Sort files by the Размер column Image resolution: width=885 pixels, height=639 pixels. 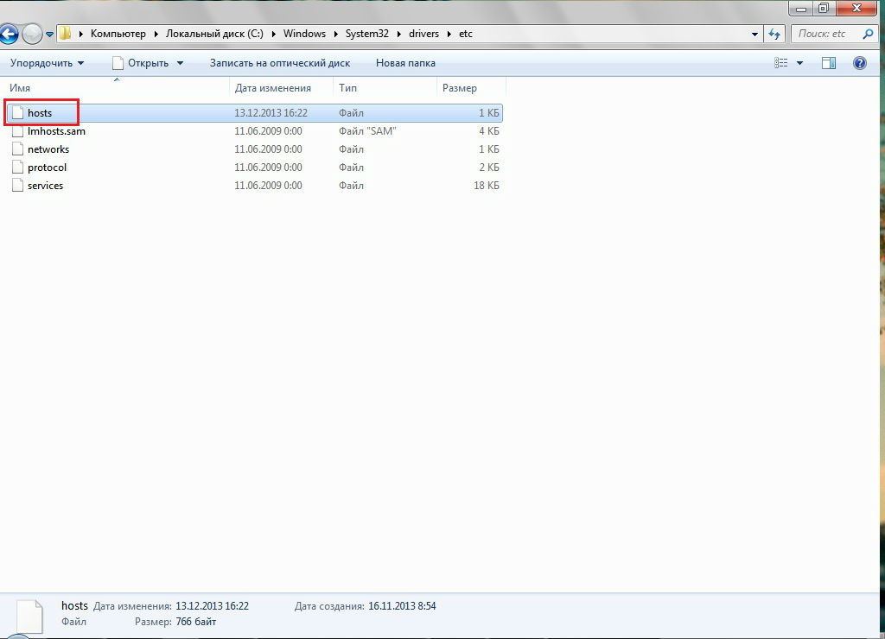tap(471, 88)
